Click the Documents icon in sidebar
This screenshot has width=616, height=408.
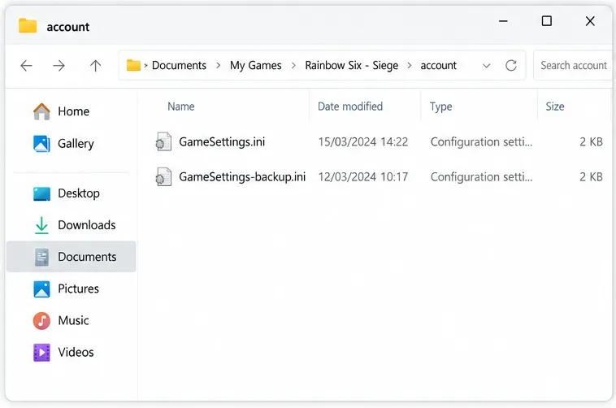tap(41, 257)
